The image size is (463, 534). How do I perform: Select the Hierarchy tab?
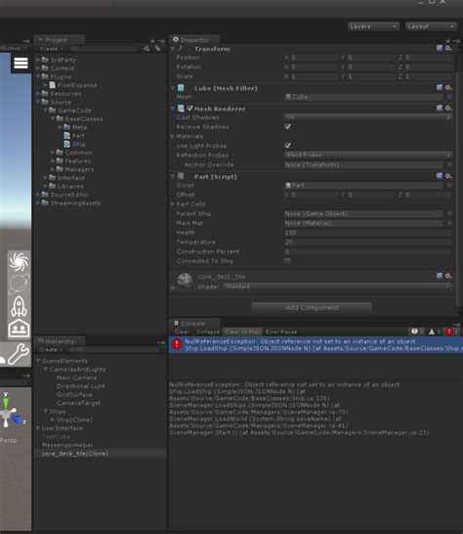click(60, 341)
